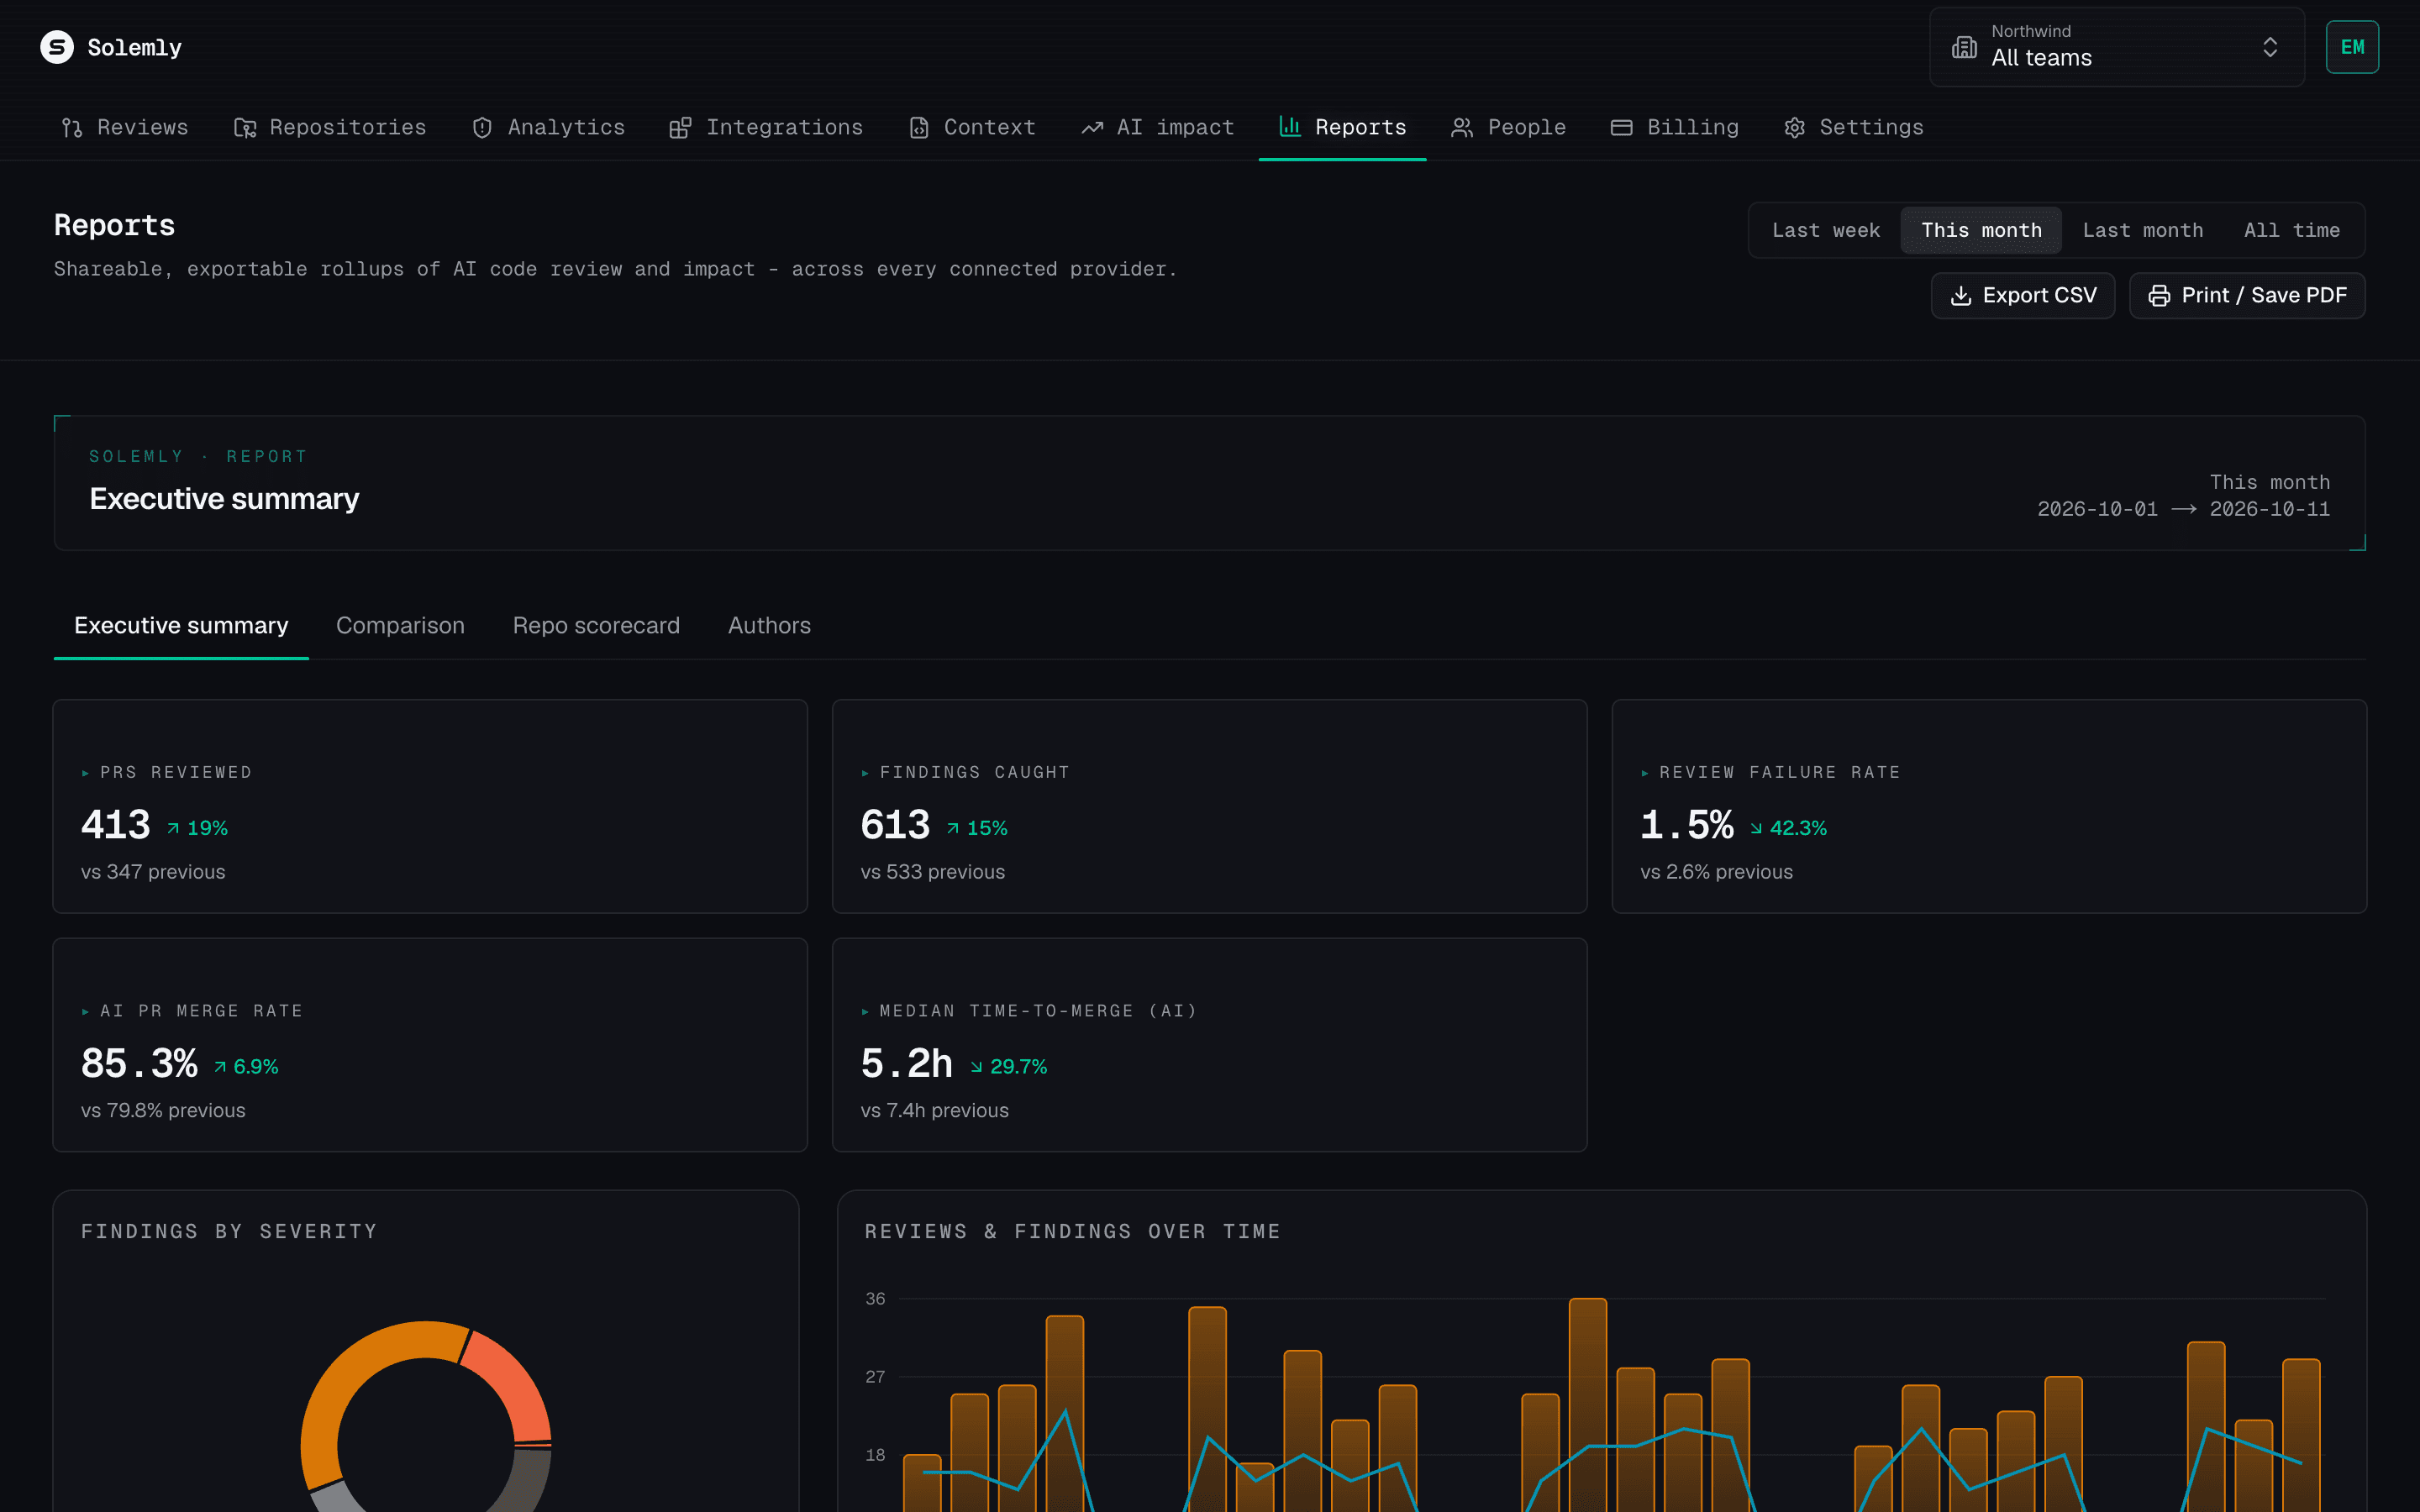Open the Repo scorecard tab
This screenshot has height=1512, width=2420.
tap(596, 626)
